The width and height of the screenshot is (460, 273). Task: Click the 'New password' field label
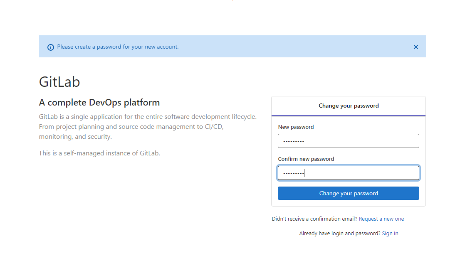296,127
